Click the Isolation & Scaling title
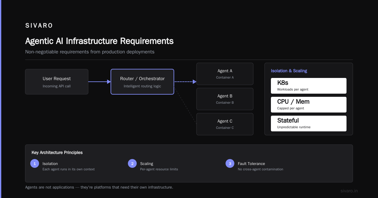 click(x=289, y=71)
